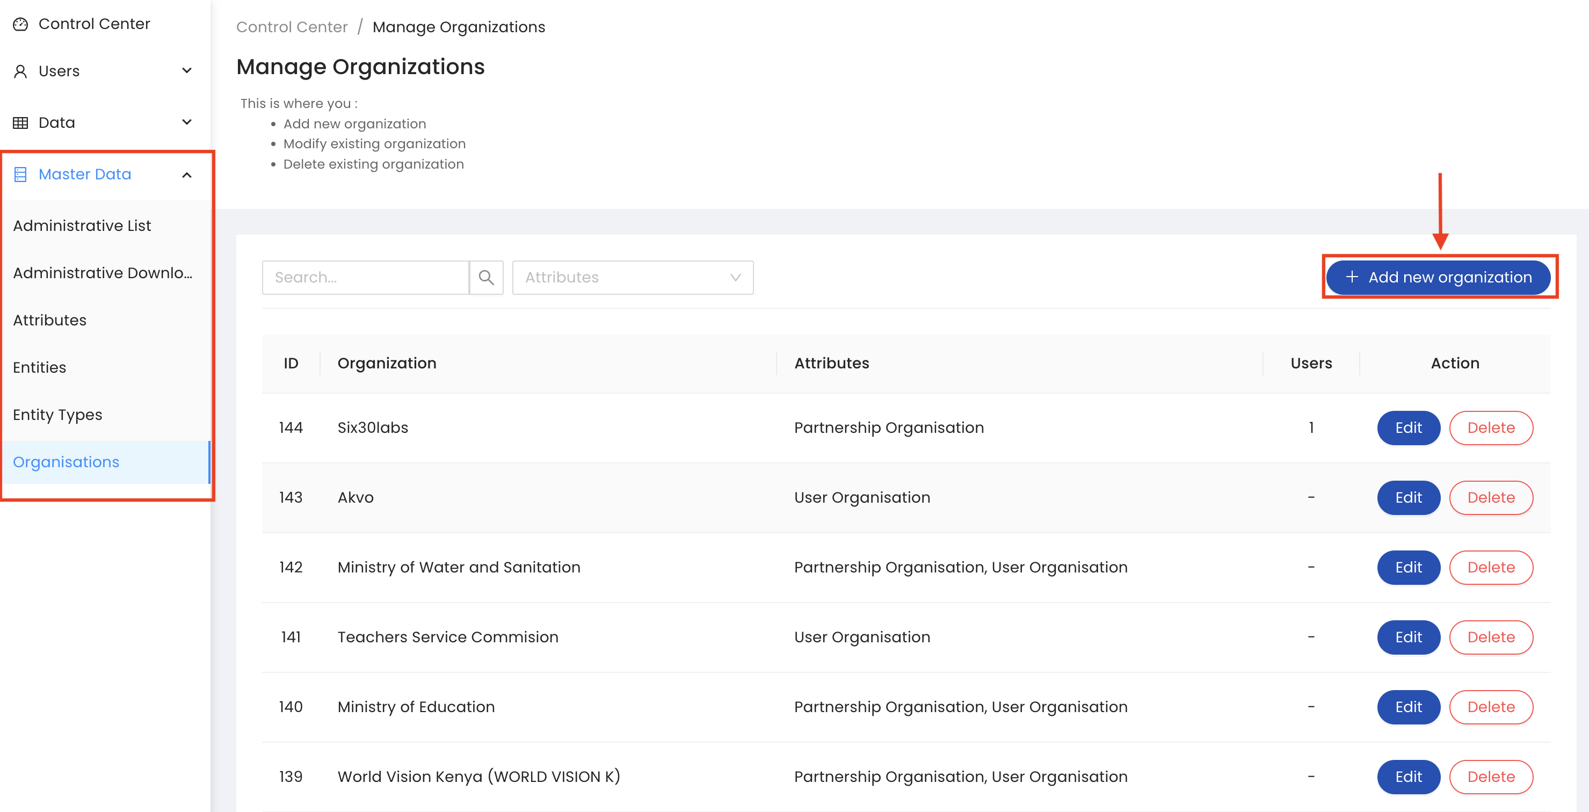Image resolution: width=1589 pixels, height=812 pixels.
Task: Click the Users person icon in sidebar
Action: point(20,71)
